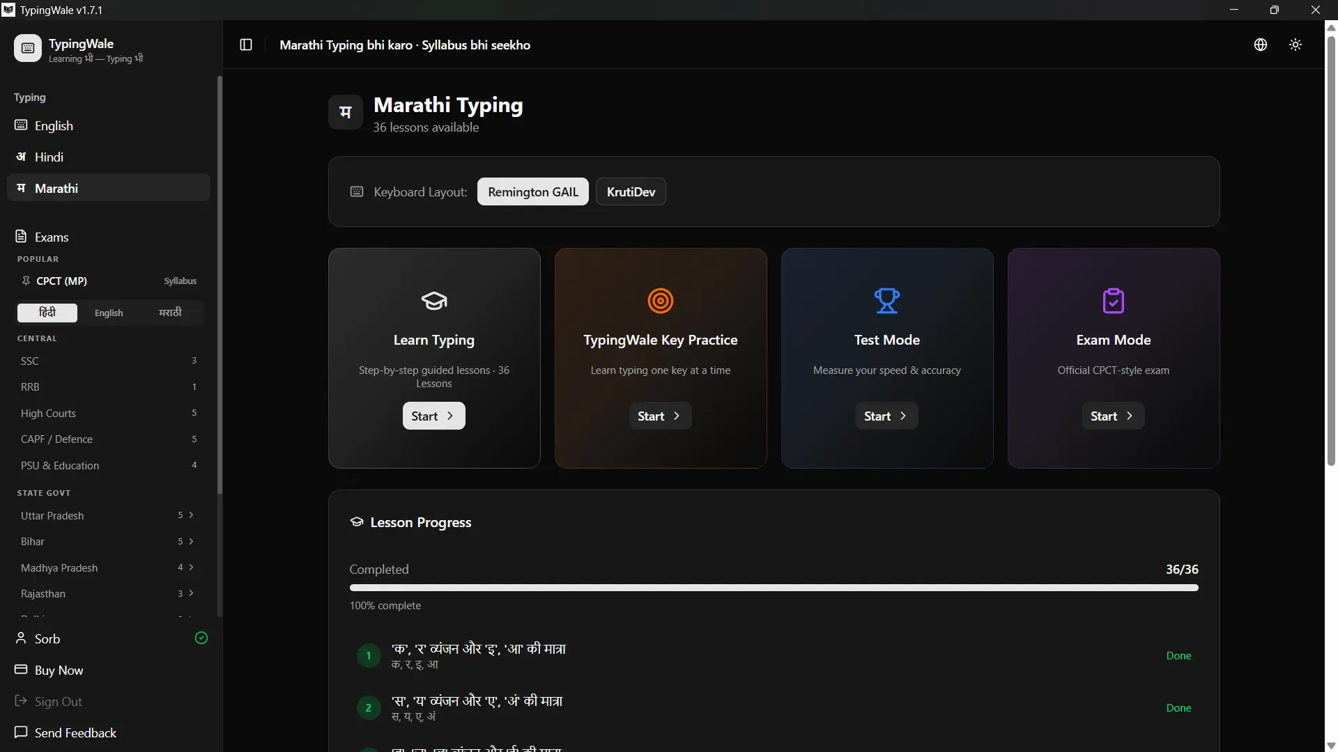Click the scrollbar up arrow

click(1331, 28)
